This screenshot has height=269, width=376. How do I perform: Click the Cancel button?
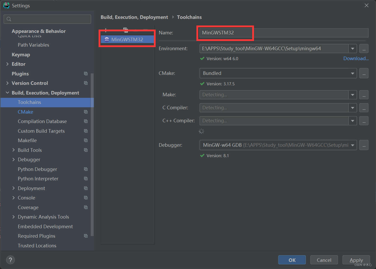[x=324, y=260]
